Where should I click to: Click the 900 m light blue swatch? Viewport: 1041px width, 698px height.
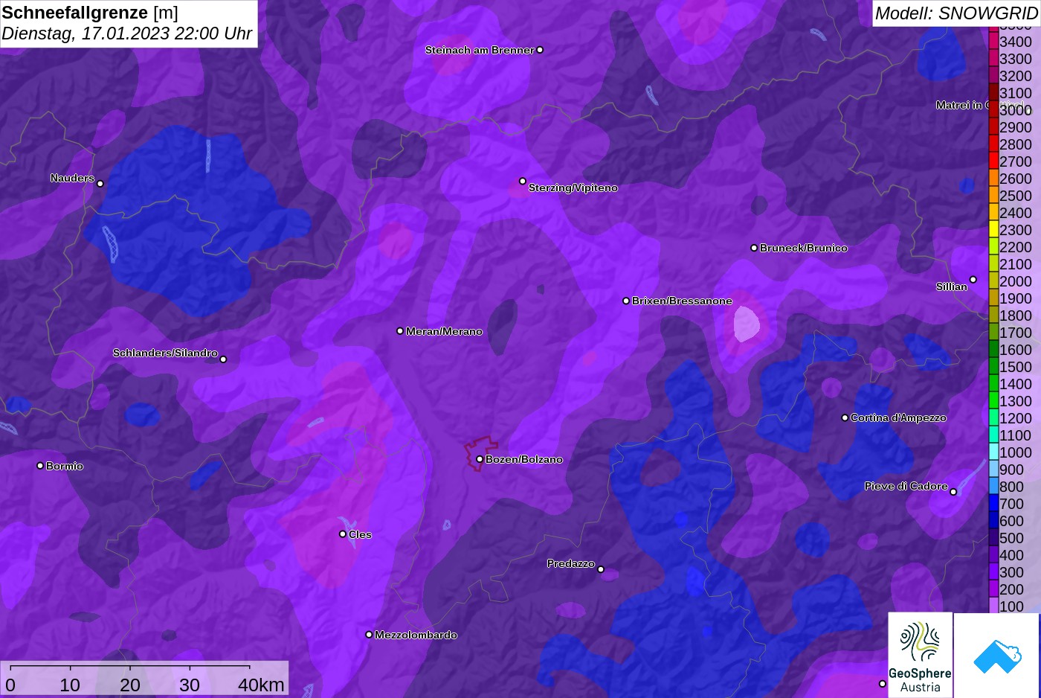[993, 469]
